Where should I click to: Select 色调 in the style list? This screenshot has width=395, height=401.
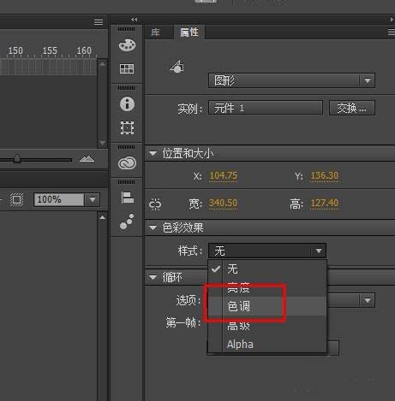pos(267,307)
